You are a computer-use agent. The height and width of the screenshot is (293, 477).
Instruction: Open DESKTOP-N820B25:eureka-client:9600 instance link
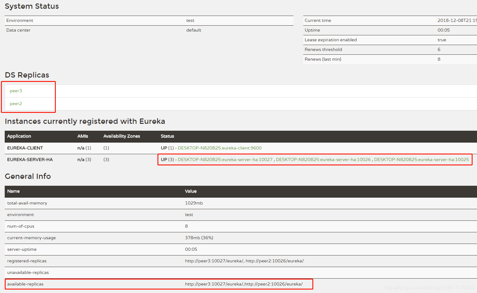click(x=220, y=148)
